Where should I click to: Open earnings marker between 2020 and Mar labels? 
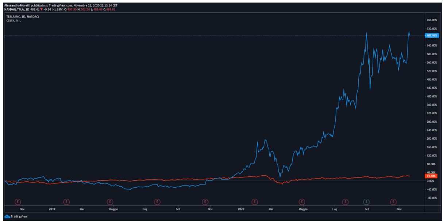click(x=254, y=201)
